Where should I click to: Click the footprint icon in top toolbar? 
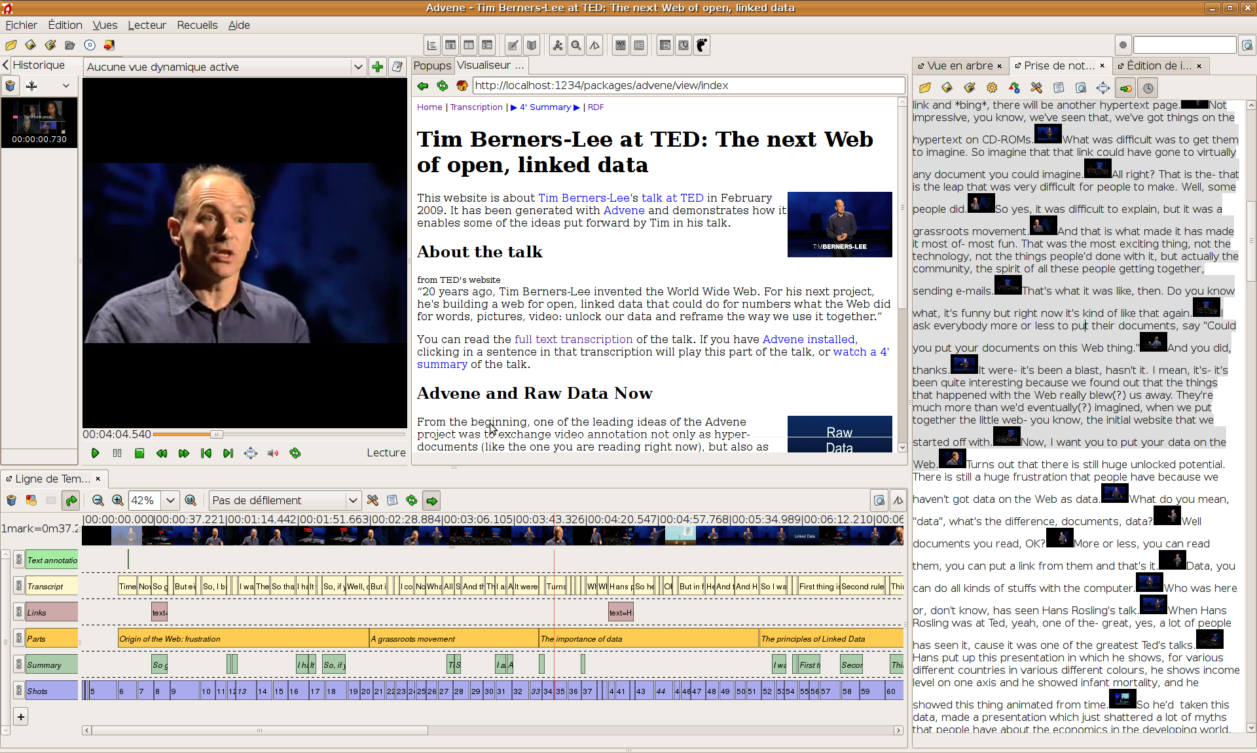coord(702,45)
